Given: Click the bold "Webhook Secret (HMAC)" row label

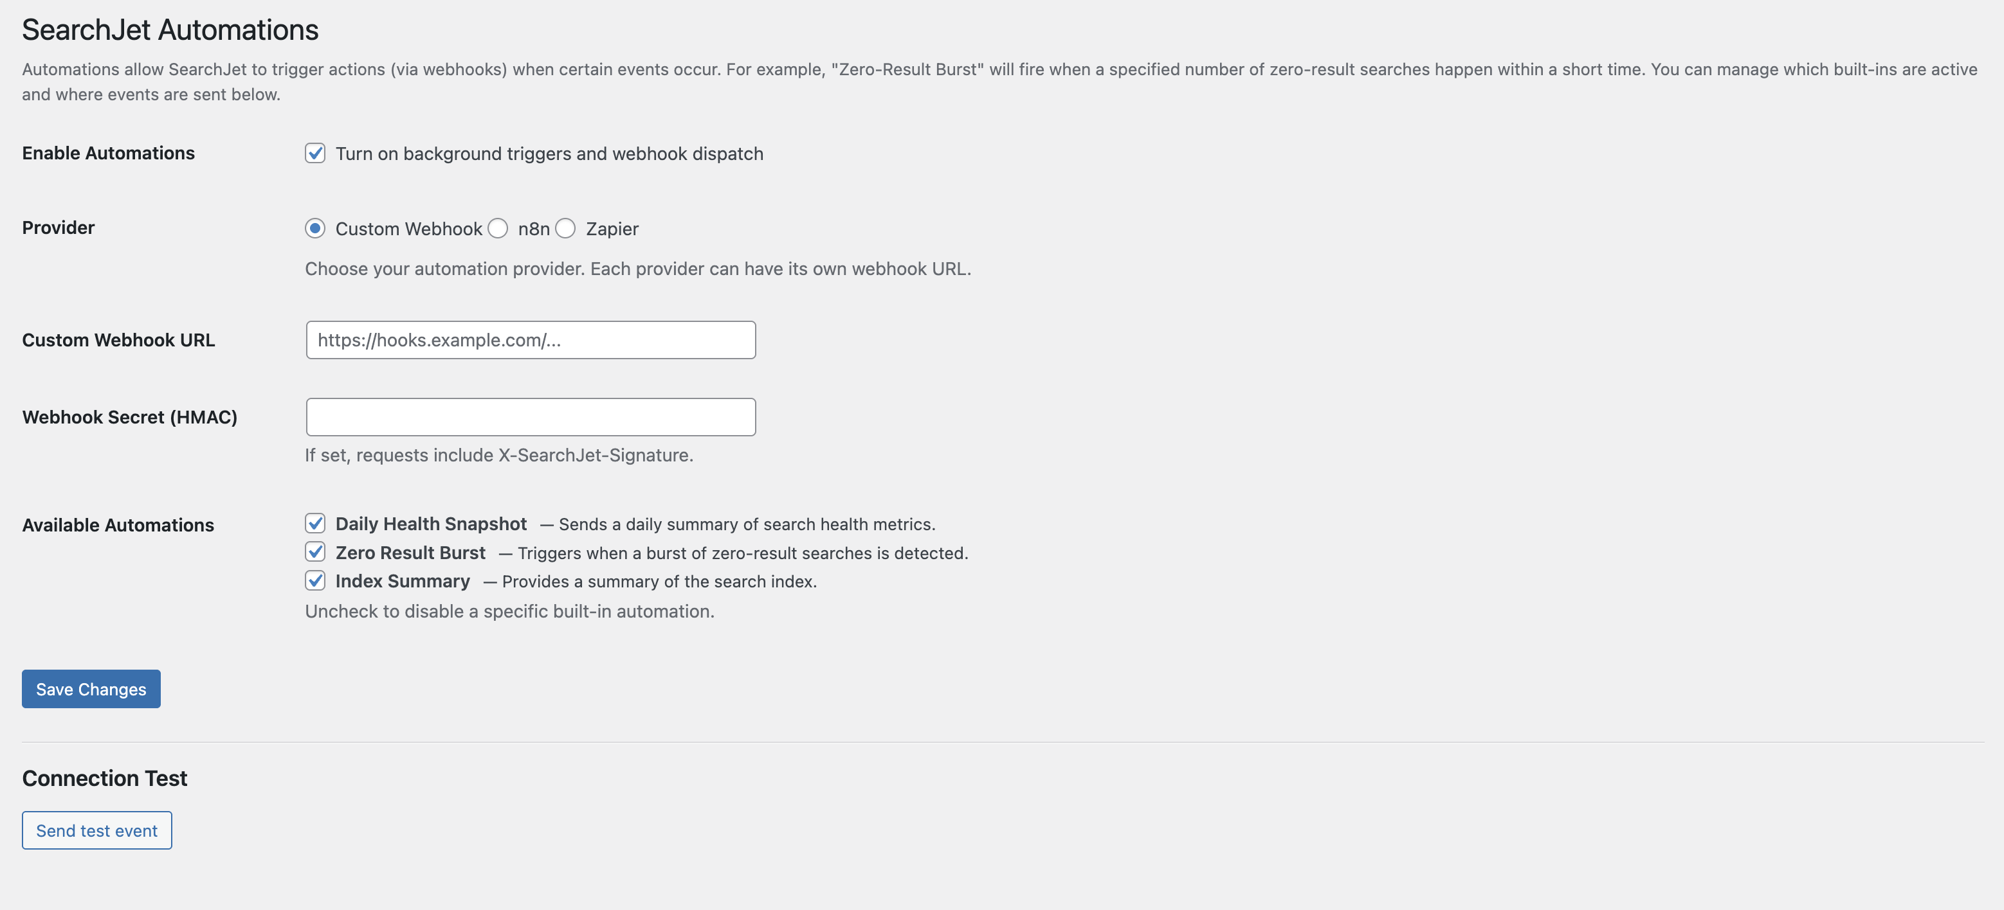Looking at the screenshot, I should tap(129, 417).
